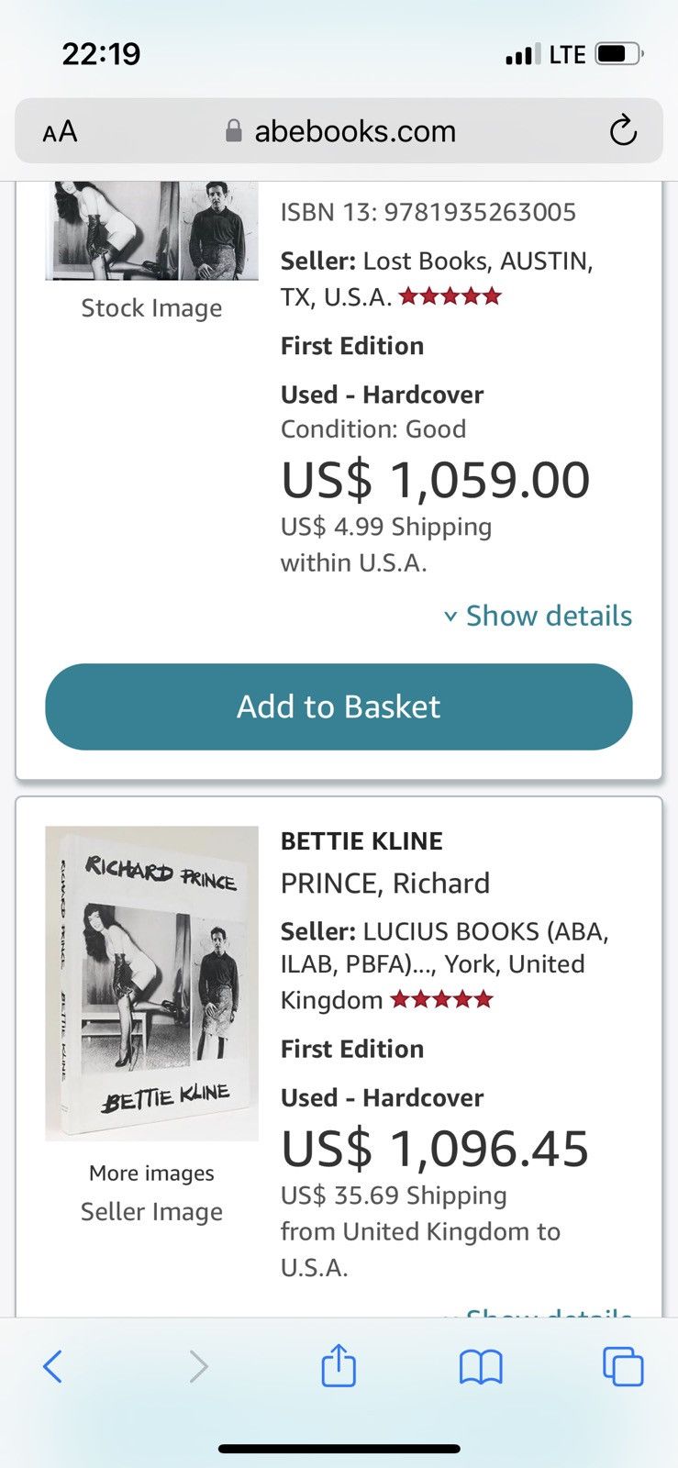Viewport: 678px width, 1468px height.
Task: Tap the 22:19 clock in status bar
Action: click(x=101, y=53)
